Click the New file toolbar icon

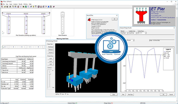[2, 7]
